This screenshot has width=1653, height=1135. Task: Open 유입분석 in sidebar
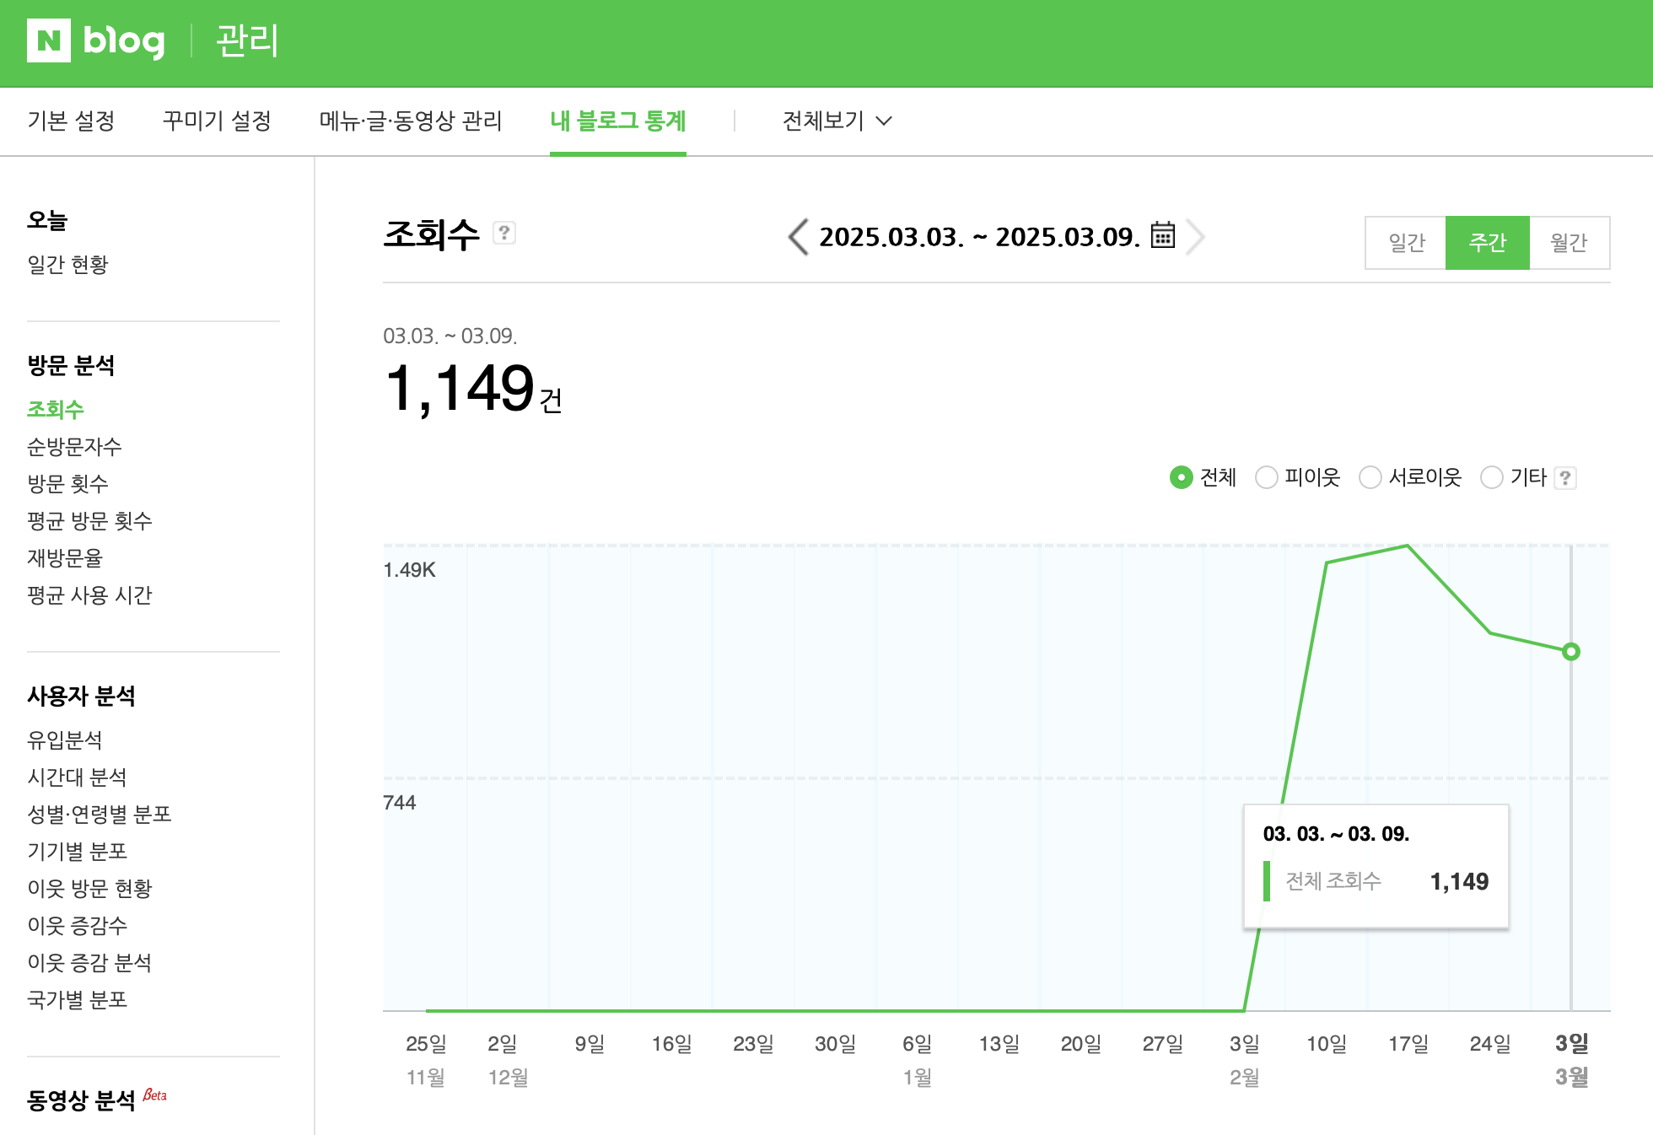point(65,740)
